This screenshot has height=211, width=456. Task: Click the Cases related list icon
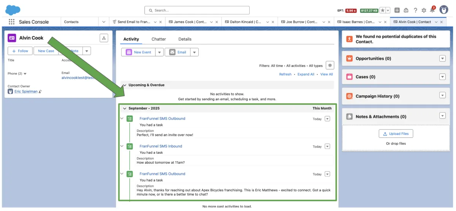[x=349, y=77]
